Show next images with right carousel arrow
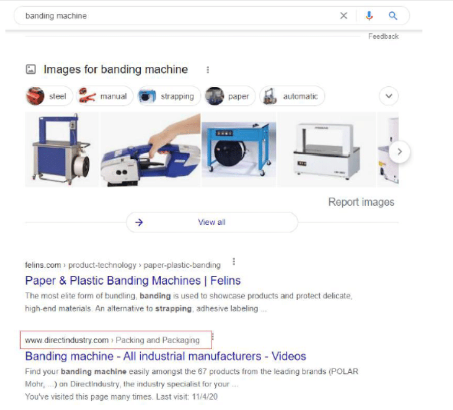 pyautogui.click(x=399, y=152)
